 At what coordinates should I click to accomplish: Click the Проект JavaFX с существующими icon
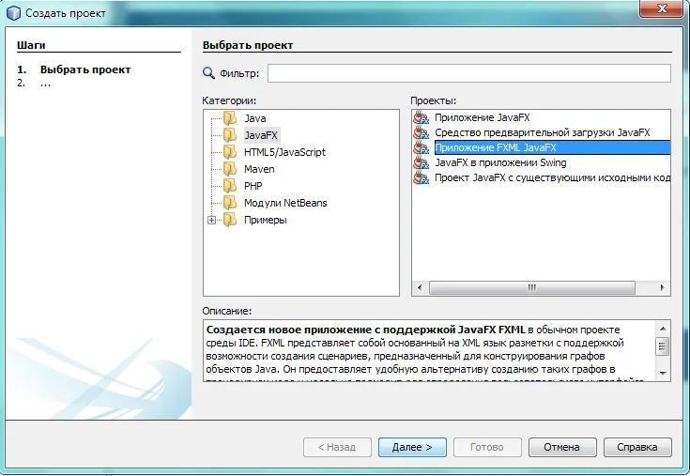point(422,178)
